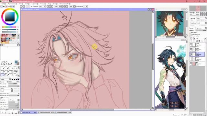Image resolution: width=207 pixels, height=116 pixels.
Task: Switch to the third document tab at bottom
Action: tap(63, 112)
